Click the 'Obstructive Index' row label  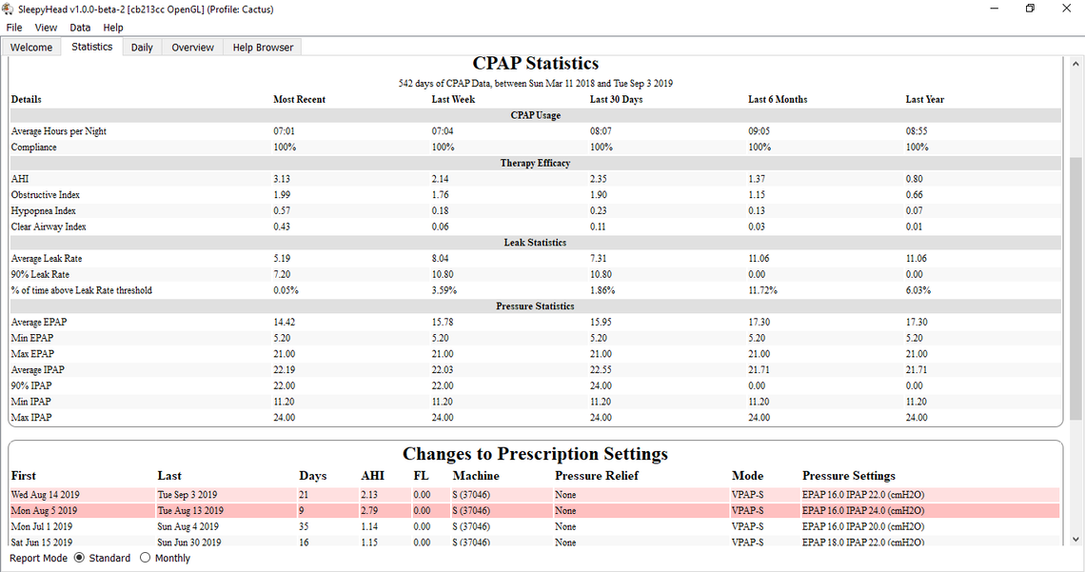pos(45,195)
